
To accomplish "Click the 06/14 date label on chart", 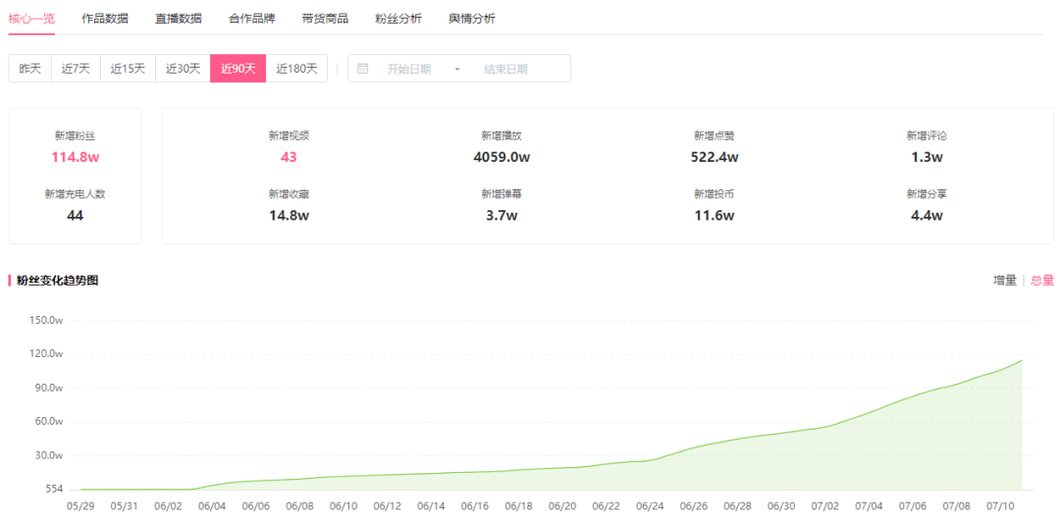I will [431, 505].
